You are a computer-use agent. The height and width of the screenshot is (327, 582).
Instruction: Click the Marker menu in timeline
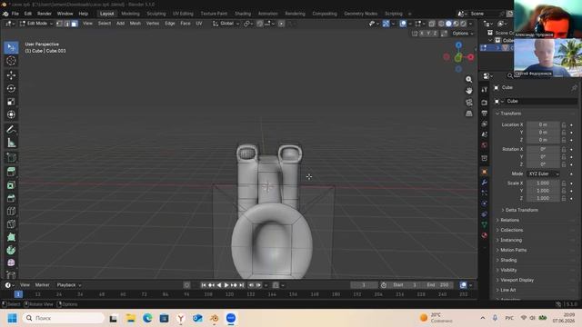43,285
